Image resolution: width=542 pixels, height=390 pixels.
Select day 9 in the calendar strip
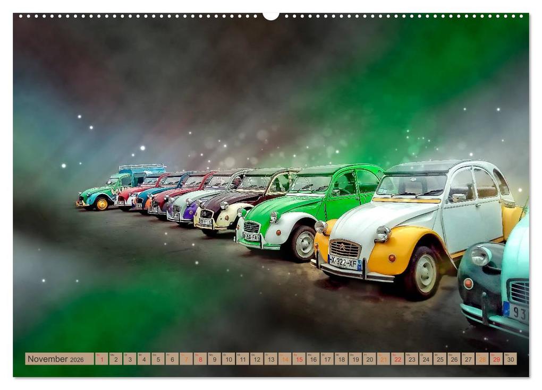click(215, 359)
